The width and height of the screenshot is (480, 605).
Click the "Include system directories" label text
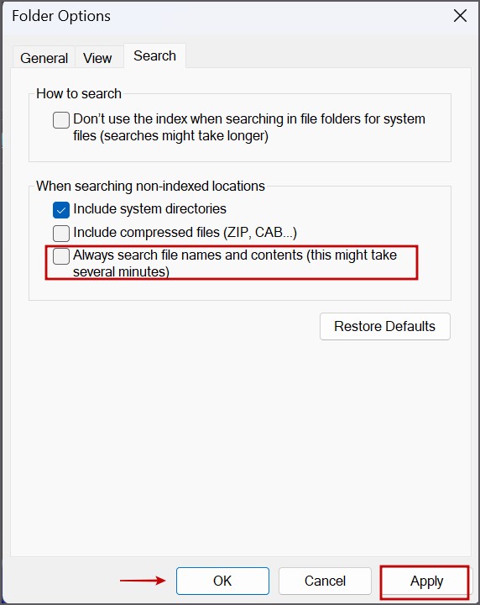[x=149, y=208]
